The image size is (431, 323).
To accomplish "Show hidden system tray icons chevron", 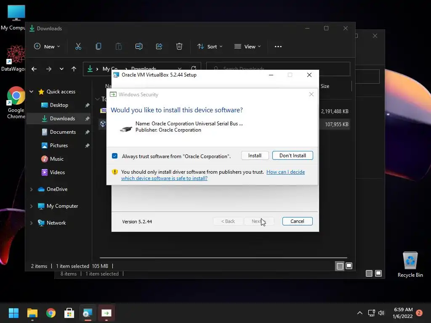I will click(x=359, y=313).
